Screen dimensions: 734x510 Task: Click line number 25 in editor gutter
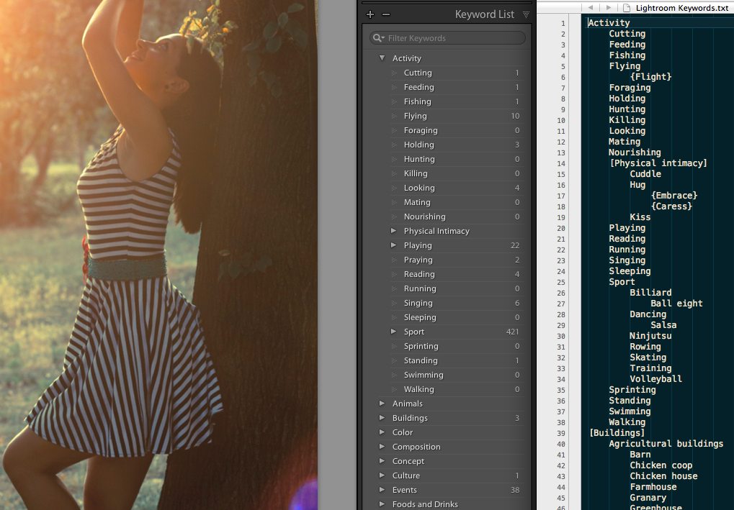[561, 283]
